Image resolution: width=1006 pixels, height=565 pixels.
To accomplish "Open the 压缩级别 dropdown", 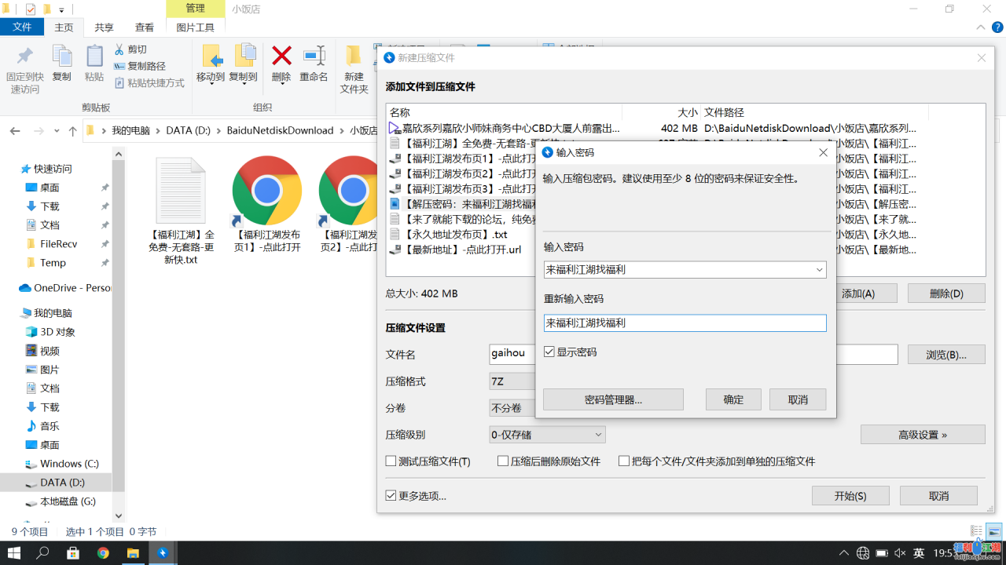I will pyautogui.click(x=597, y=434).
